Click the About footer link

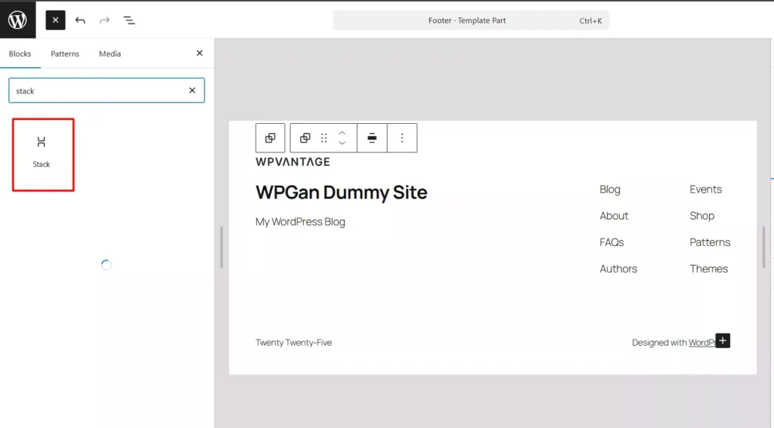pyautogui.click(x=614, y=215)
